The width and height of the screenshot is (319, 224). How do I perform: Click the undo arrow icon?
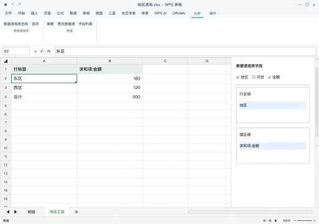point(12,4)
